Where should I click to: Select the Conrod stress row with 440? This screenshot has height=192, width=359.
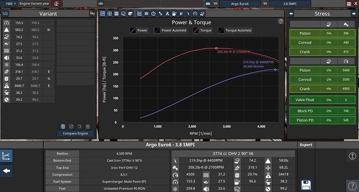pos(323,43)
